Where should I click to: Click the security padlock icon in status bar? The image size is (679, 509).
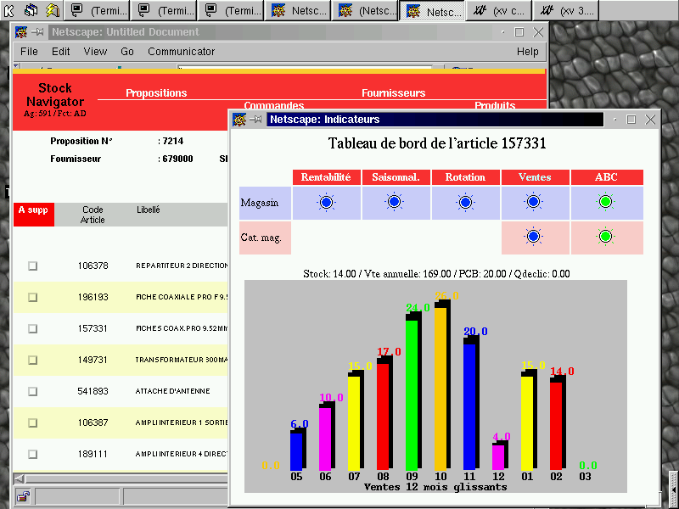click(23, 496)
